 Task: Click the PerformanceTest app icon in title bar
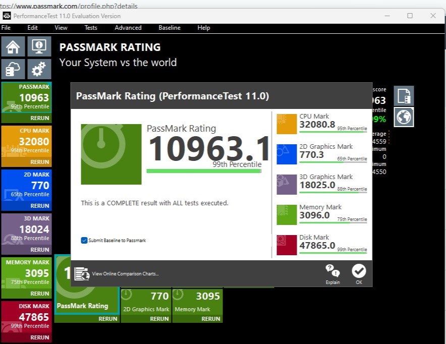7,16
